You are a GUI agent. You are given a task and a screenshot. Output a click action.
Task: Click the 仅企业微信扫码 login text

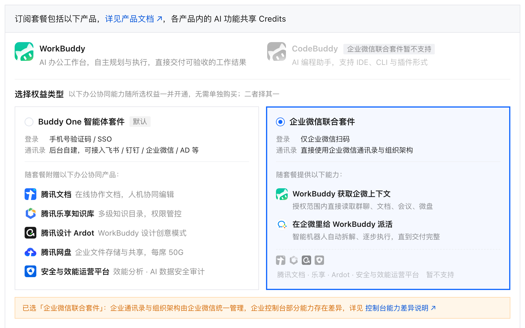[325, 139]
